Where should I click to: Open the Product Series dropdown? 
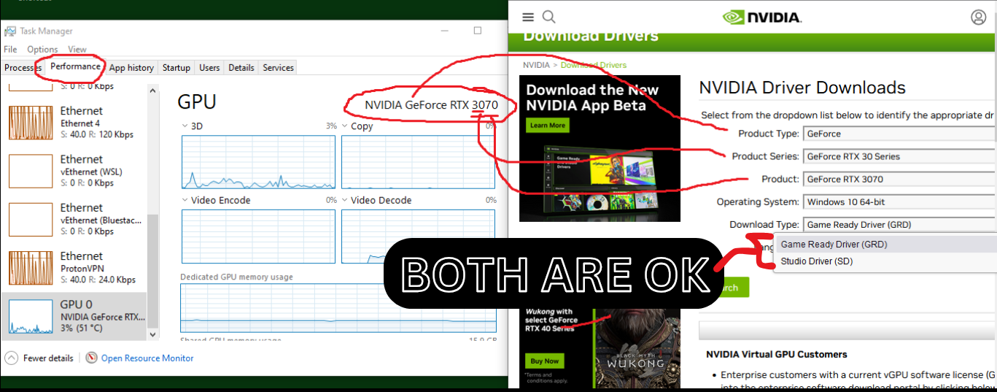tap(899, 156)
